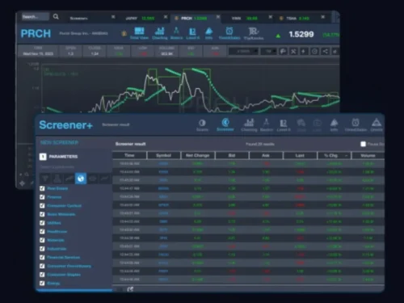This screenshot has width=404, height=303.
Task: Sort results by Volume column header
Action: [368, 155]
